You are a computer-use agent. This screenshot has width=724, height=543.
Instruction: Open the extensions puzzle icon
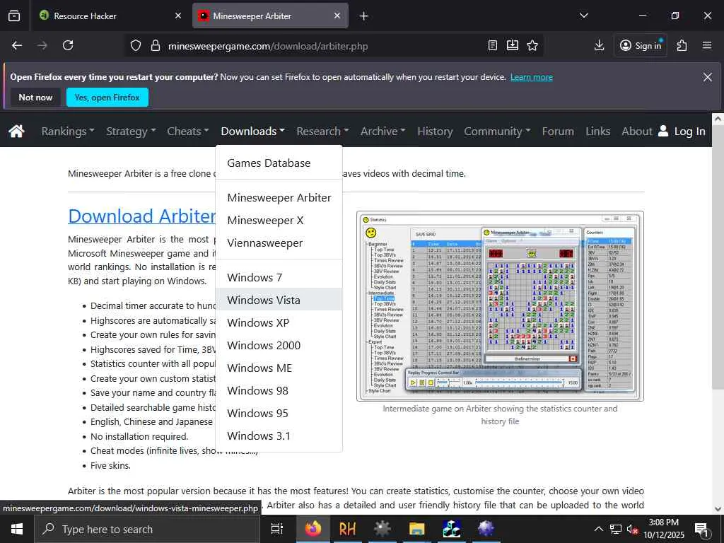click(682, 45)
